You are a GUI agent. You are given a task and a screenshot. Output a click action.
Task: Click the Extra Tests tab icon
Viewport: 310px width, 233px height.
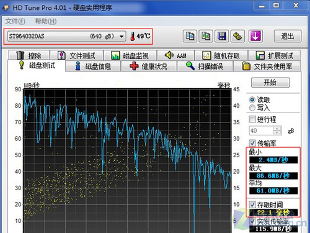tap(260, 55)
